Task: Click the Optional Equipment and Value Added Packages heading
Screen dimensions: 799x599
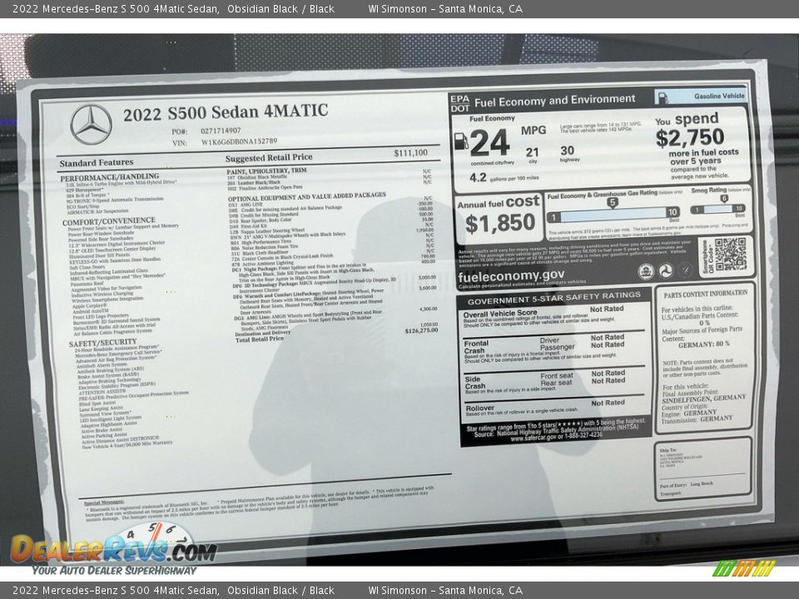Action: click(x=307, y=196)
